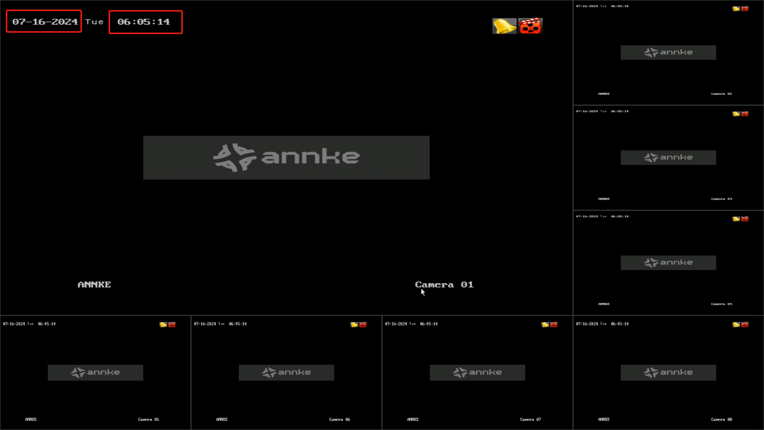Click the red recording icon on Camera 03
764x430 pixels.
745,114
